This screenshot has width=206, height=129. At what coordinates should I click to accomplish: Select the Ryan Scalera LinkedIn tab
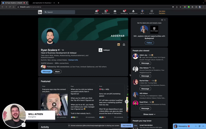pos(14,3)
